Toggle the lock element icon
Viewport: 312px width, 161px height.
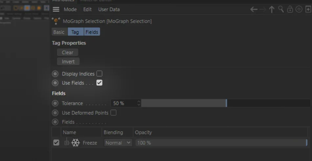coord(290,9)
